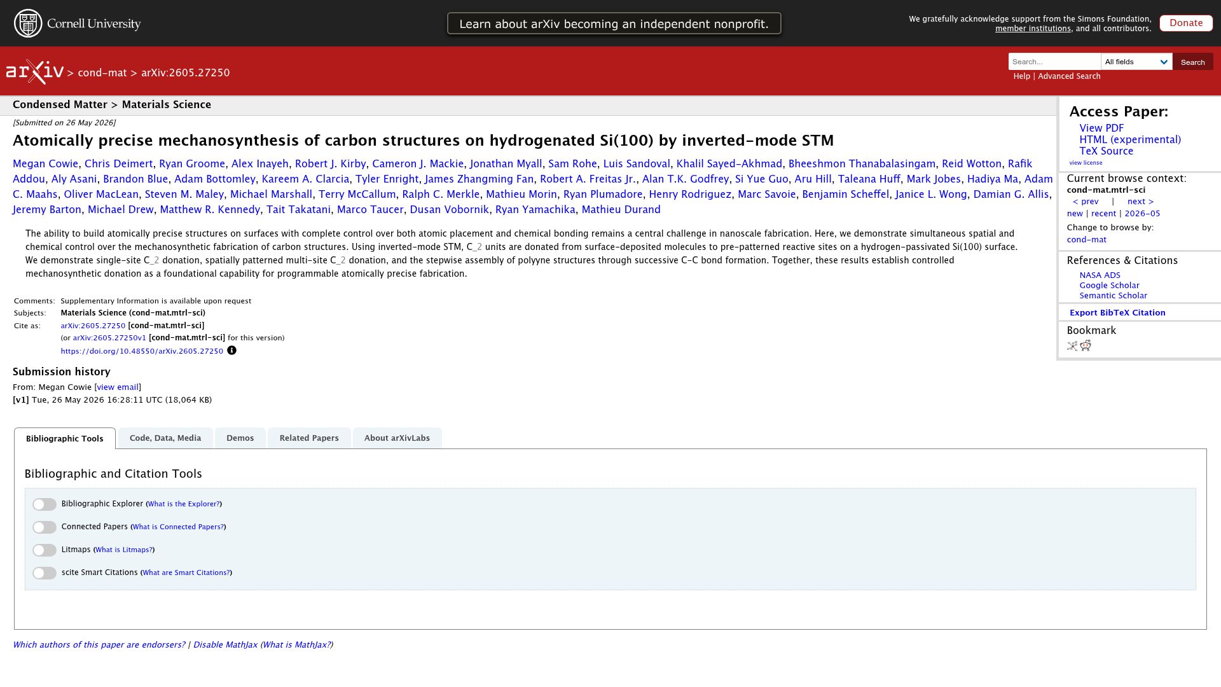This screenshot has width=1221, height=687.
Task: Open the view license link
Action: pos(1086,163)
